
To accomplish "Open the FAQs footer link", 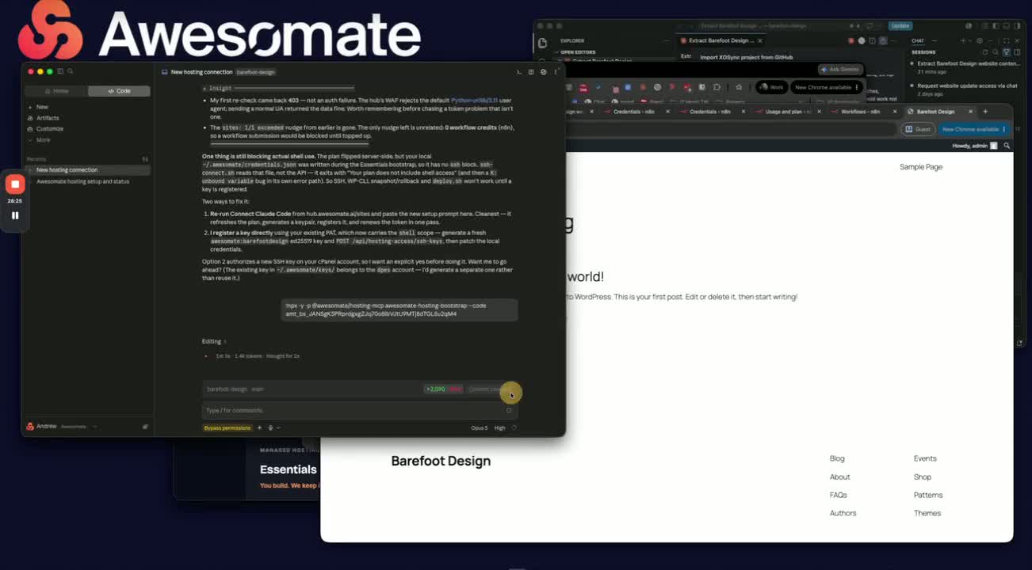I will coord(839,496).
